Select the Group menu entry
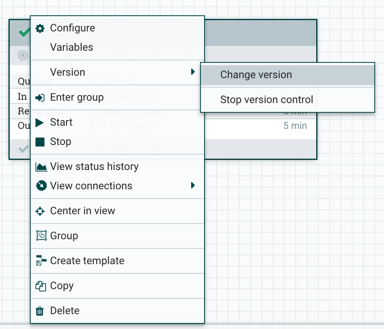This screenshot has width=384, height=329. coord(117,236)
